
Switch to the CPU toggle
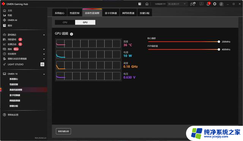[65, 22]
